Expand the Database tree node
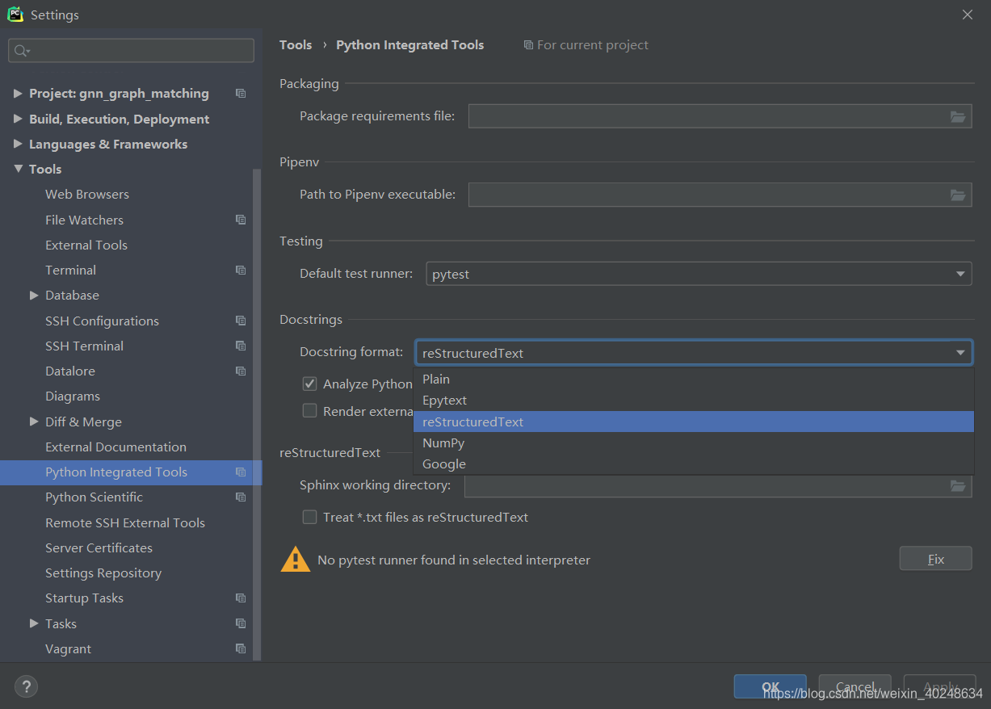 click(34, 296)
